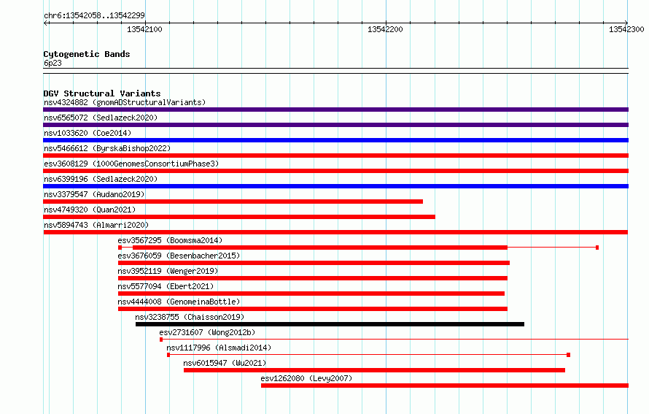
Task: Open nsv3238755 (Chaisson2019) label
Action: click(190, 317)
